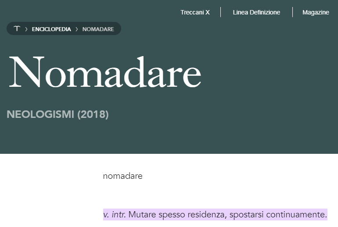Click the large Nomadare page heading
The height and width of the screenshot is (227, 338).
click(105, 72)
